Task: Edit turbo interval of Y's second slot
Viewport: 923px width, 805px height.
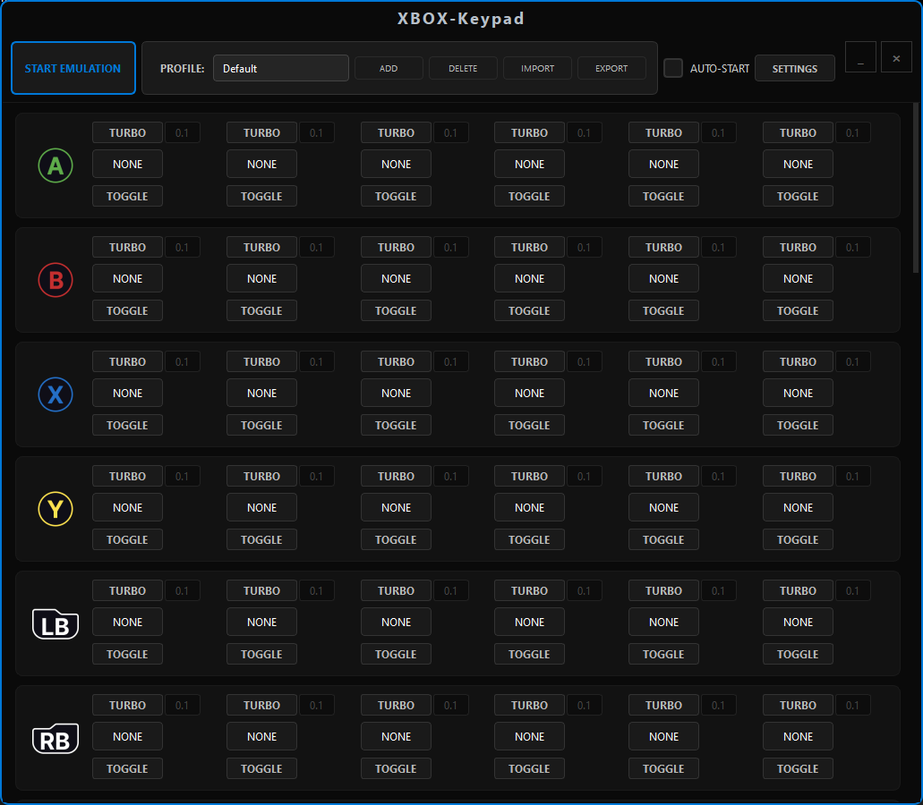Action: (316, 477)
